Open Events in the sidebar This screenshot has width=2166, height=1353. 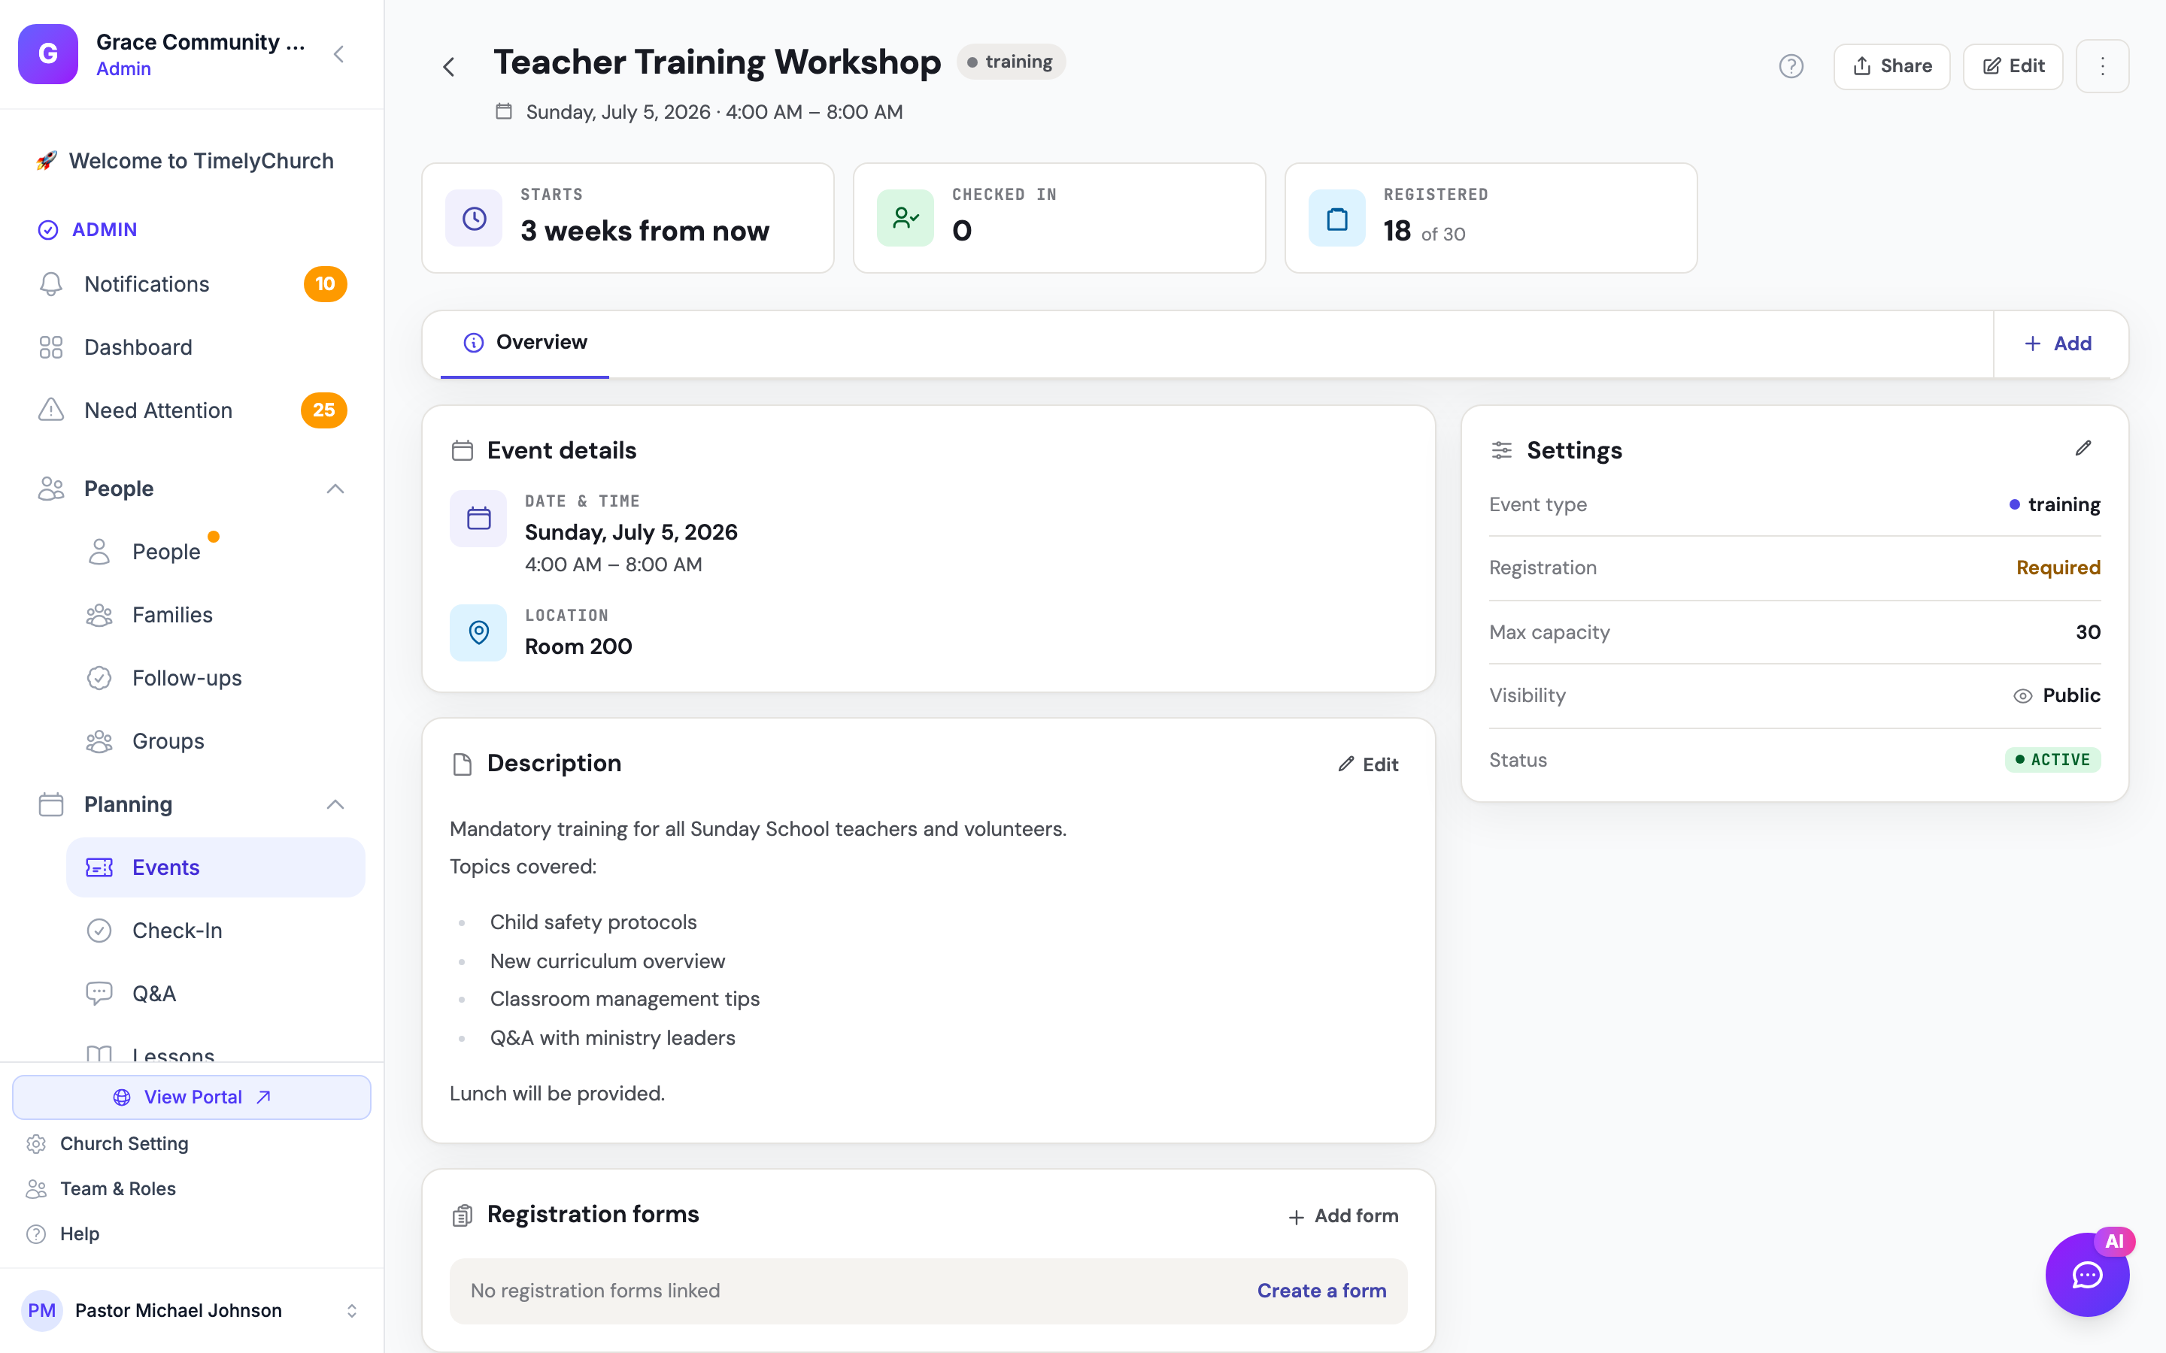coord(216,867)
